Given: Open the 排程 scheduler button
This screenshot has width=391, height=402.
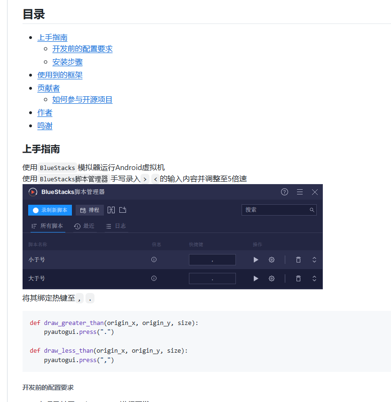Looking at the screenshot, I should coord(90,210).
